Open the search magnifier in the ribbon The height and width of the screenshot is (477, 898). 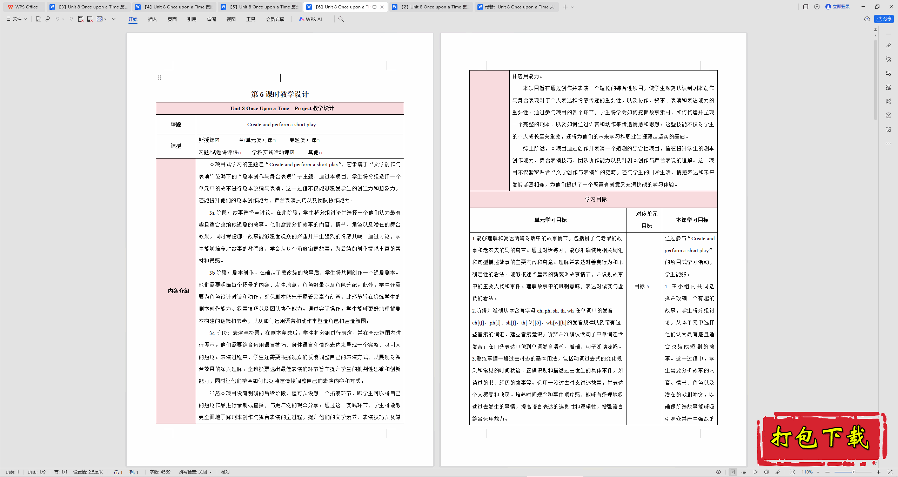click(341, 19)
